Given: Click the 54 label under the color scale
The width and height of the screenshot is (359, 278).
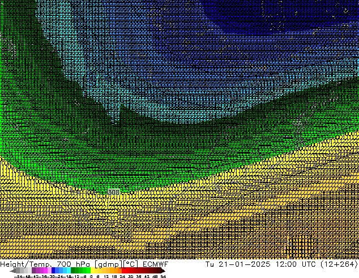Looking at the screenshot, I should click(163, 277).
